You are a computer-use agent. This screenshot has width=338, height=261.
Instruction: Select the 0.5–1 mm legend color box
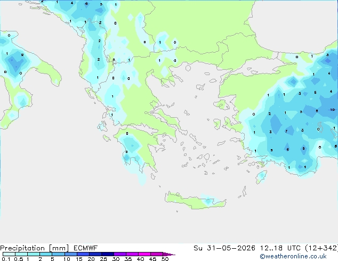[21, 254]
